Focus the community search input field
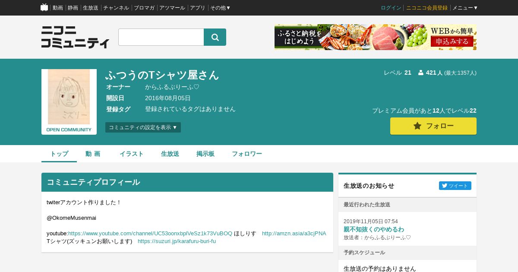This screenshot has height=272, width=518. 161,37
